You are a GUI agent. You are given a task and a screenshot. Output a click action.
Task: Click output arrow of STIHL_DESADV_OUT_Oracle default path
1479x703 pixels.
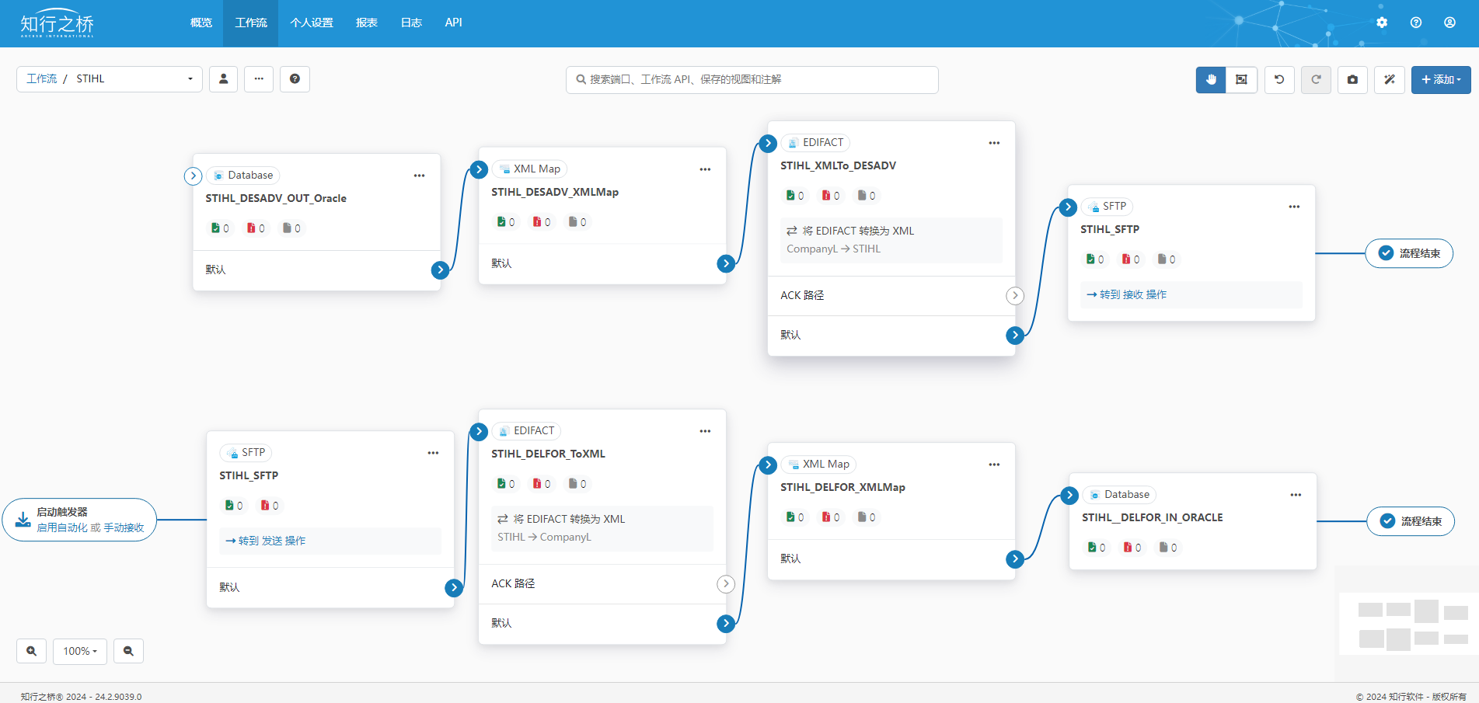pyautogui.click(x=441, y=270)
